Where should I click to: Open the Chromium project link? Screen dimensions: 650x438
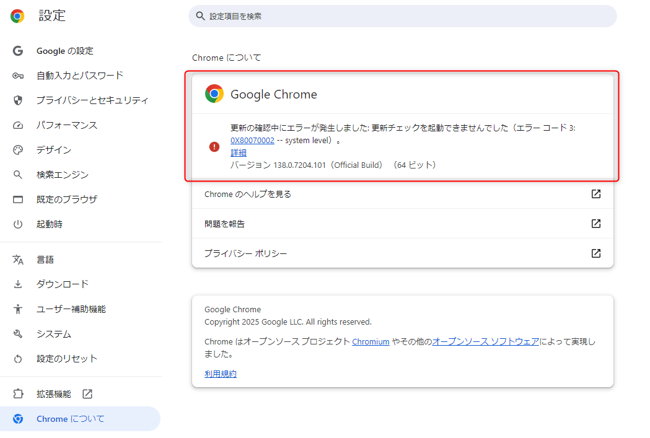tap(371, 342)
